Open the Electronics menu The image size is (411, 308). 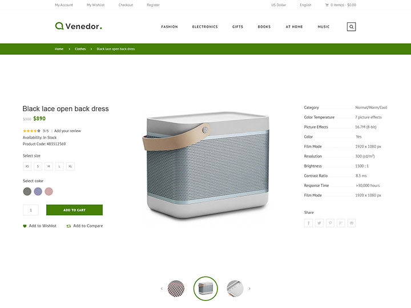tap(205, 27)
